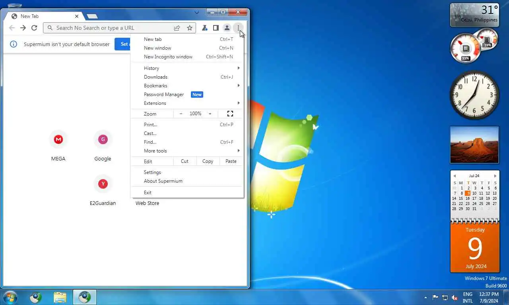Click Copy in the Edit row
The height and width of the screenshot is (305, 509).
(208, 161)
